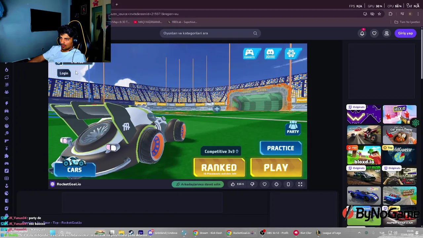423x238 pixels.
Task: Open the gamepad controller sidebar category
Action: click(x=7, y=163)
